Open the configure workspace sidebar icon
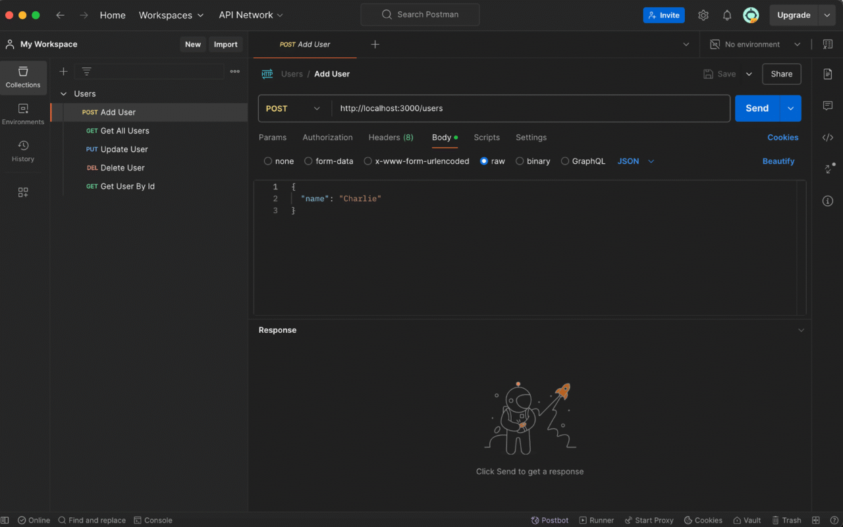 (x=23, y=192)
